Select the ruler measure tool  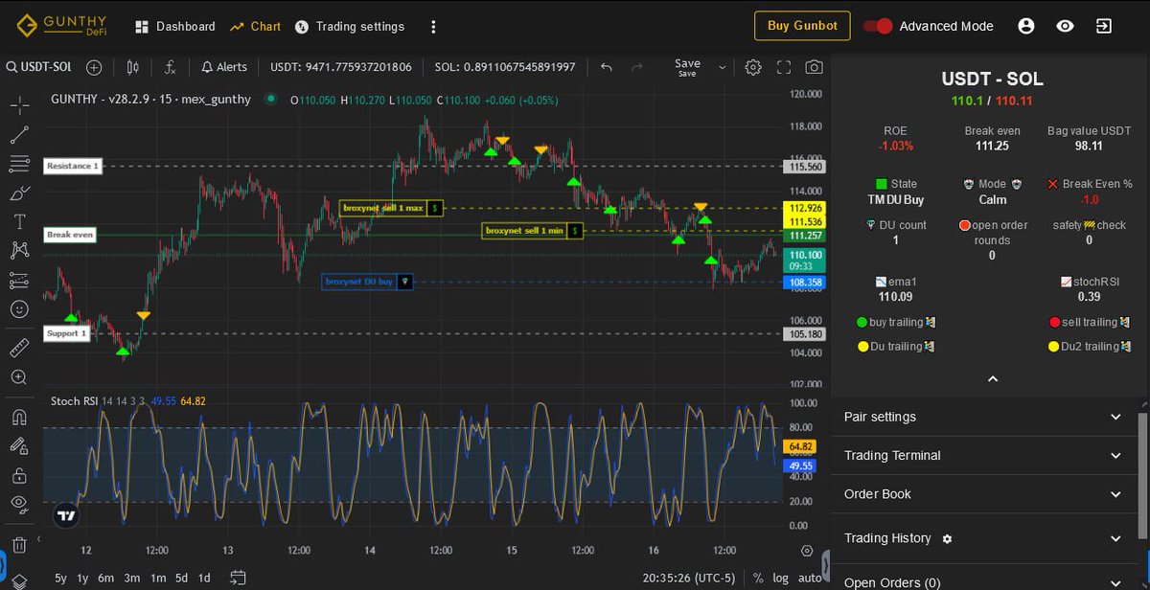[19, 348]
